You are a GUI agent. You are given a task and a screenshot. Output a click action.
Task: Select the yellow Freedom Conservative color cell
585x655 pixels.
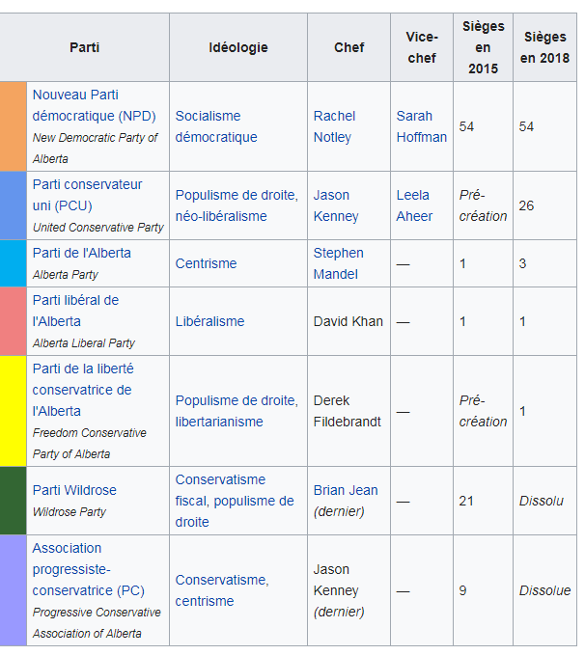click(x=13, y=411)
